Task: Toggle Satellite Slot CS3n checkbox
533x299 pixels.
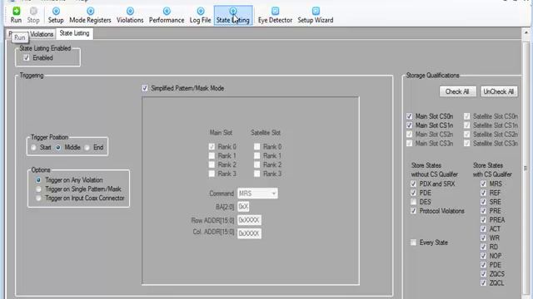Action: 467,144
